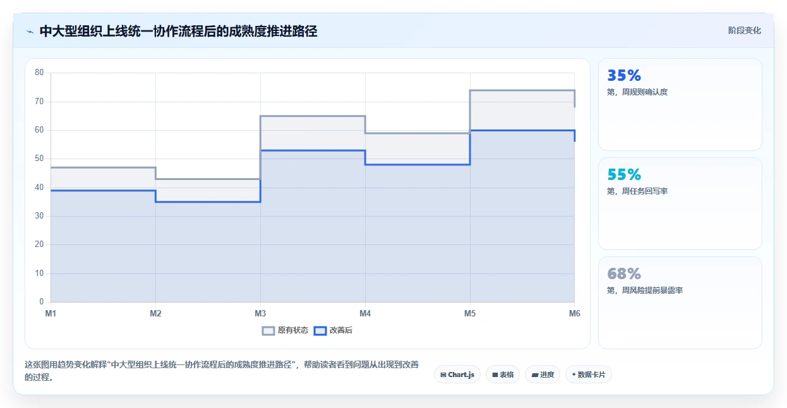The image size is (787, 408).
Task: Click the blue 改善后 line at M3 step
Action: coord(260,176)
